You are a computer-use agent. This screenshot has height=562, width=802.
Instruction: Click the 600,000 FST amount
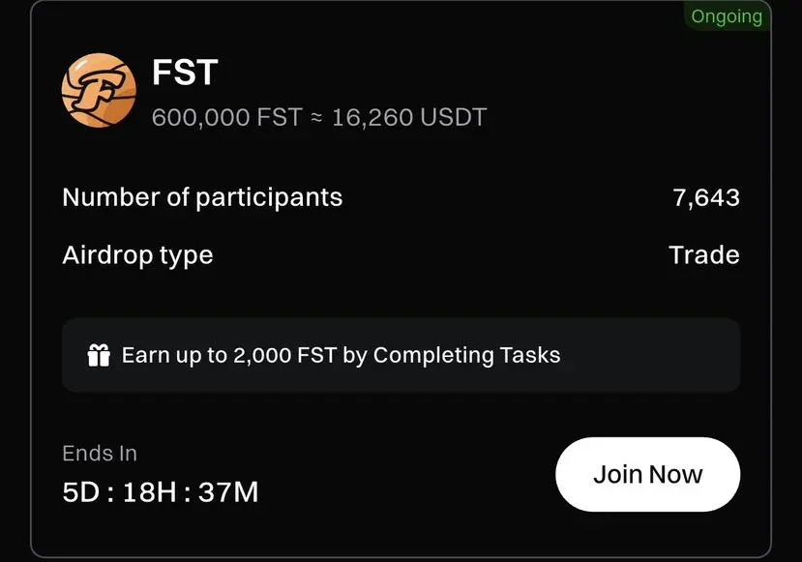(x=227, y=117)
